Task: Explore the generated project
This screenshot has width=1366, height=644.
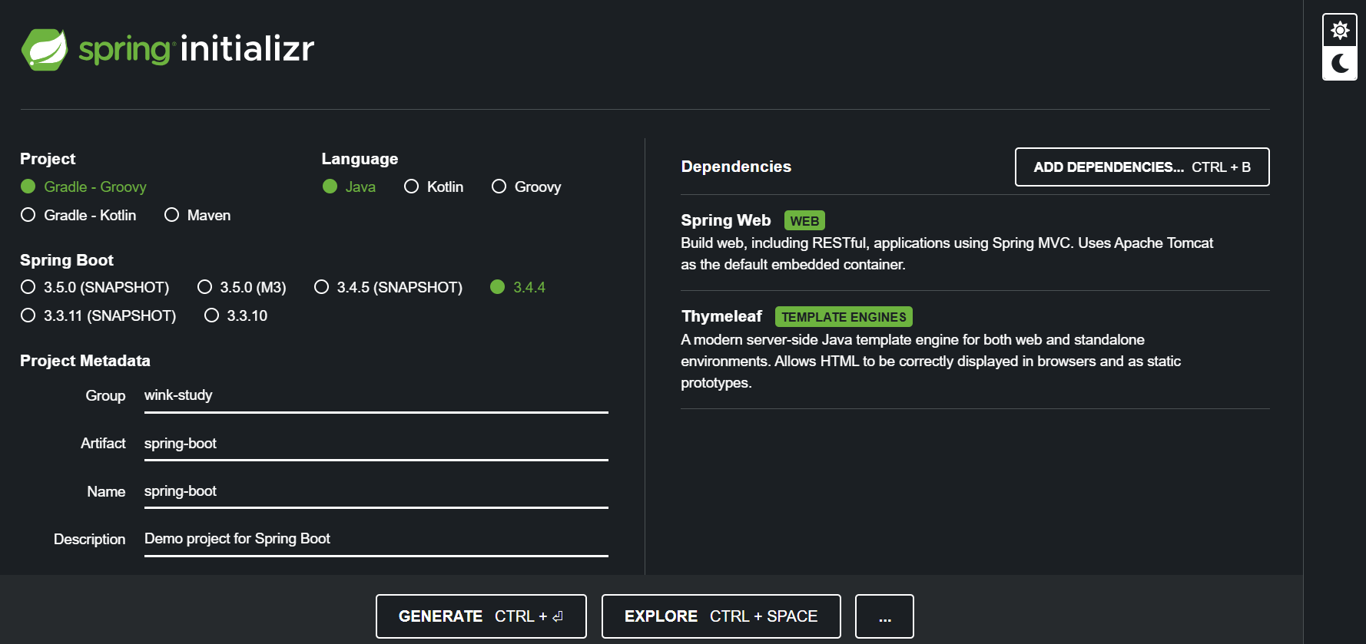Action: coord(721,616)
